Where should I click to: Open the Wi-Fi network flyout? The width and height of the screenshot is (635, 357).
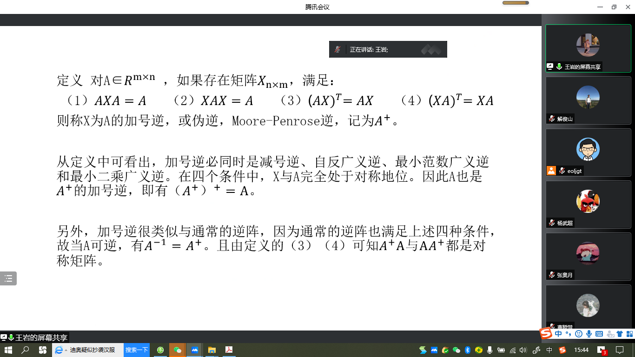(513, 350)
